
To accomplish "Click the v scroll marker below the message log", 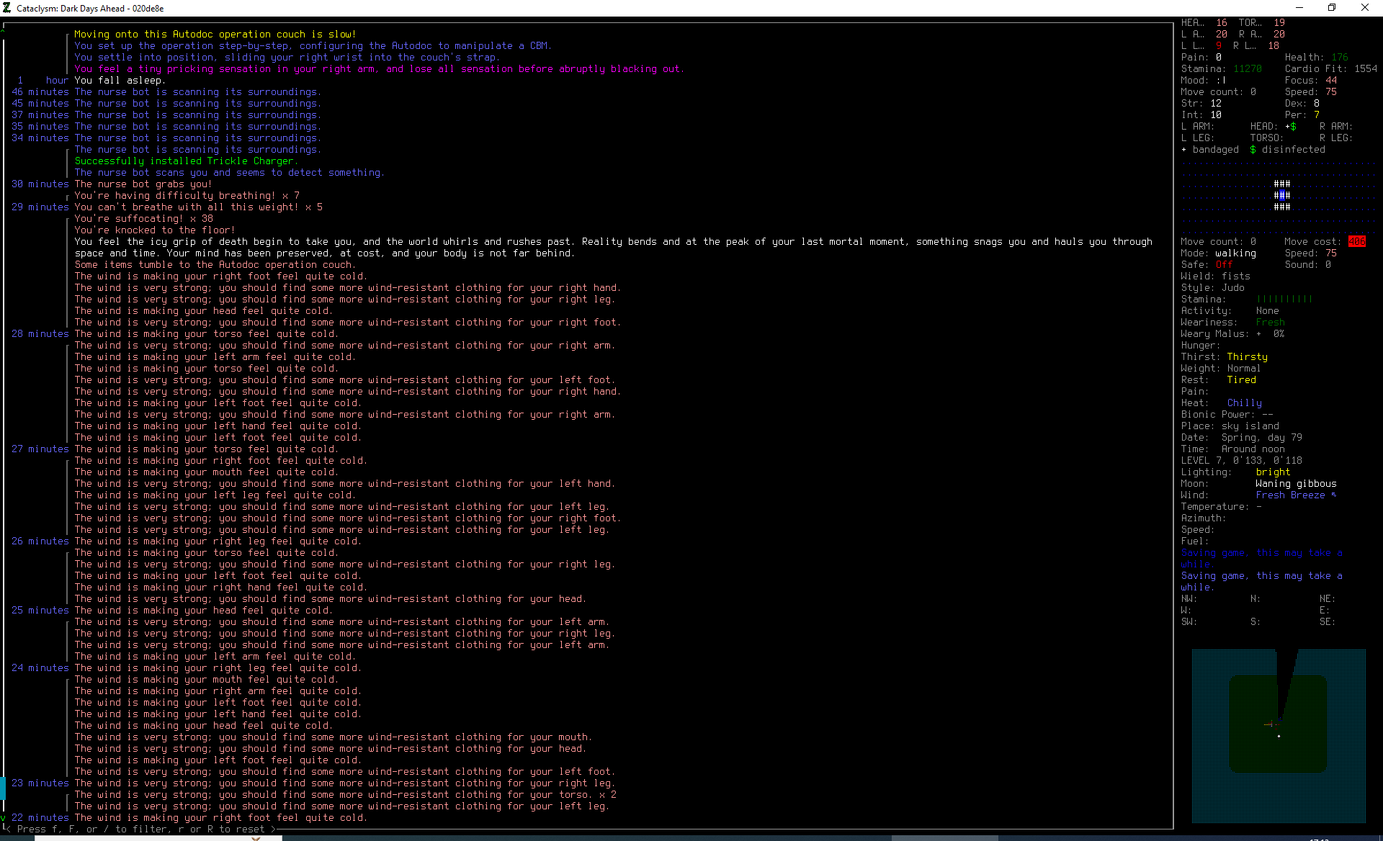I will 2,819.
